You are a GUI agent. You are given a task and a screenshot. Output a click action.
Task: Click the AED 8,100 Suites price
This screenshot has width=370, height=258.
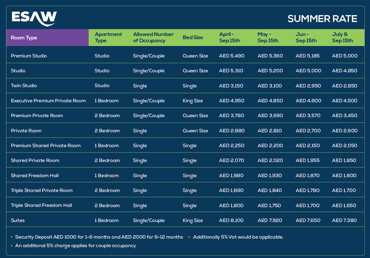[x=231, y=220]
